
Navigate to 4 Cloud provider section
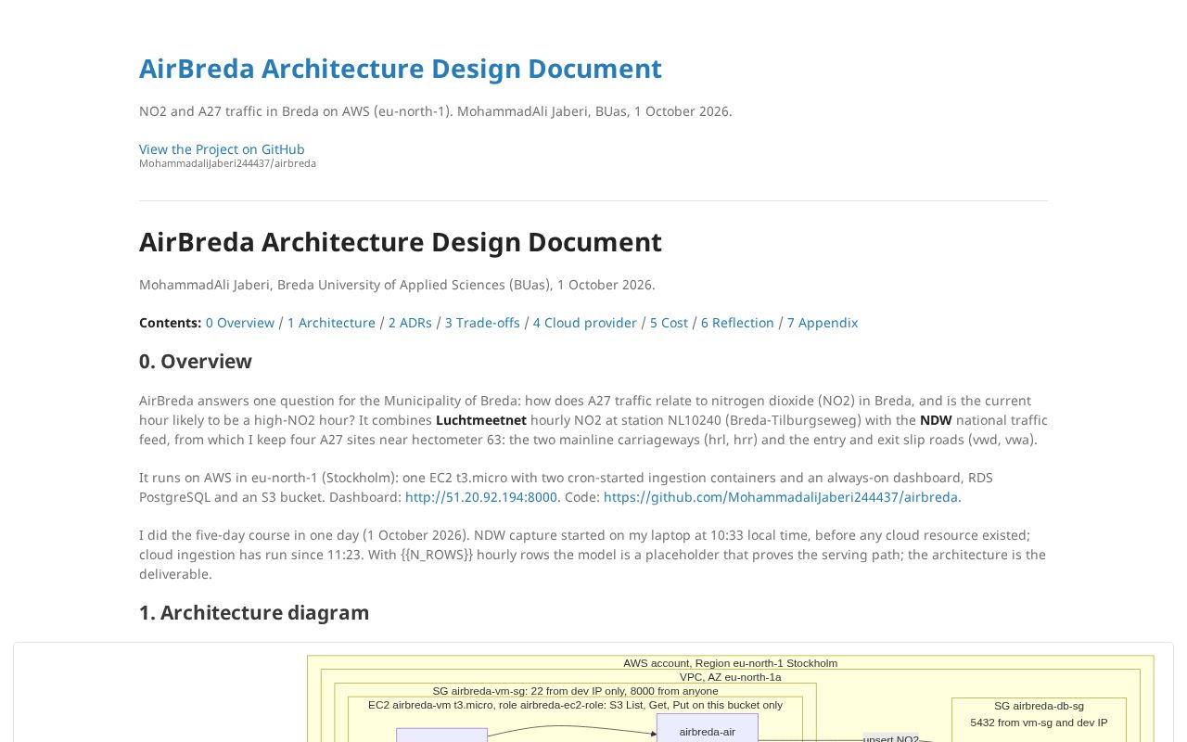[585, 323]
